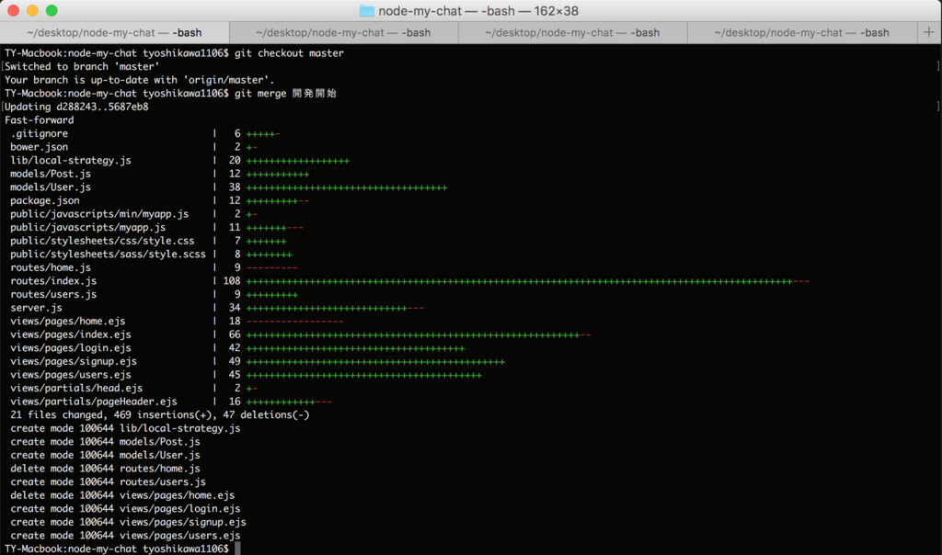Click 'routes/users.js' in the diffstat list
942x555 pixels.
(x=52, y=294)
